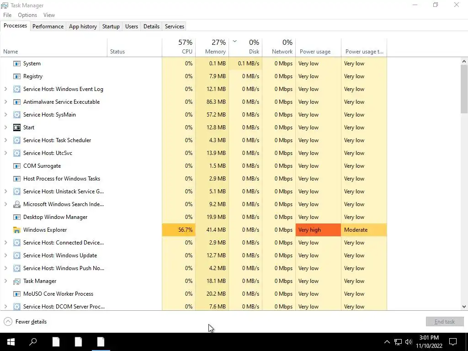Click the Windows Update service gear icon
The image size is (468, 351).
[17, 255]
